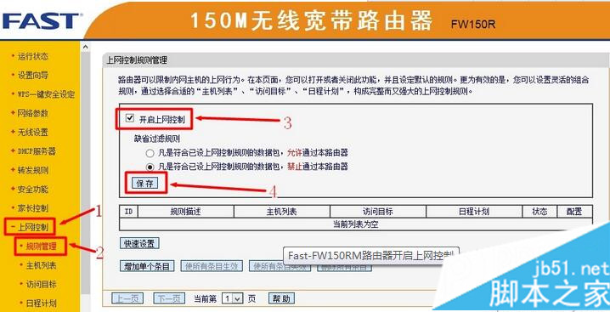Click the 配置 column header
Image resolution: width=610 pixels, height=312 pixels.
click(x=574, y=212)
